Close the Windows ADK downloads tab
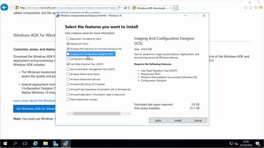 click(171, 8)
